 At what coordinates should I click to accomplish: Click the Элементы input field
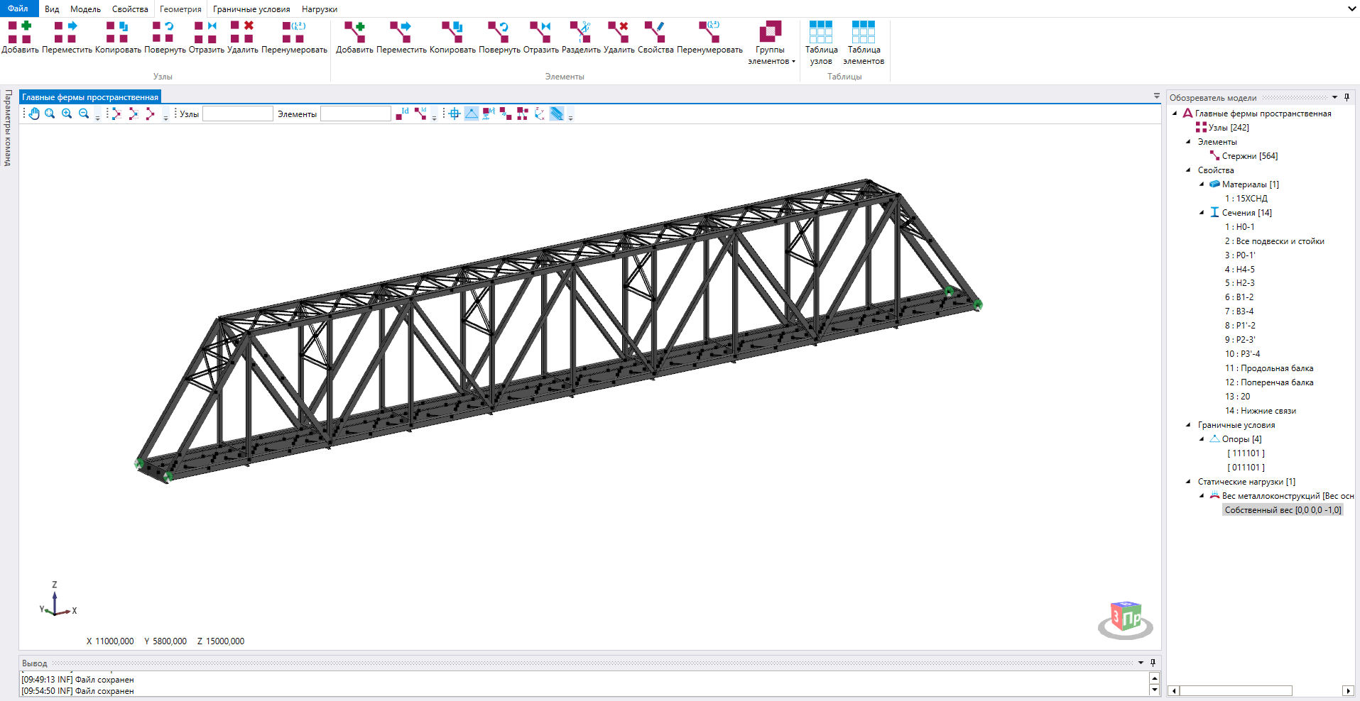[355, 114]
